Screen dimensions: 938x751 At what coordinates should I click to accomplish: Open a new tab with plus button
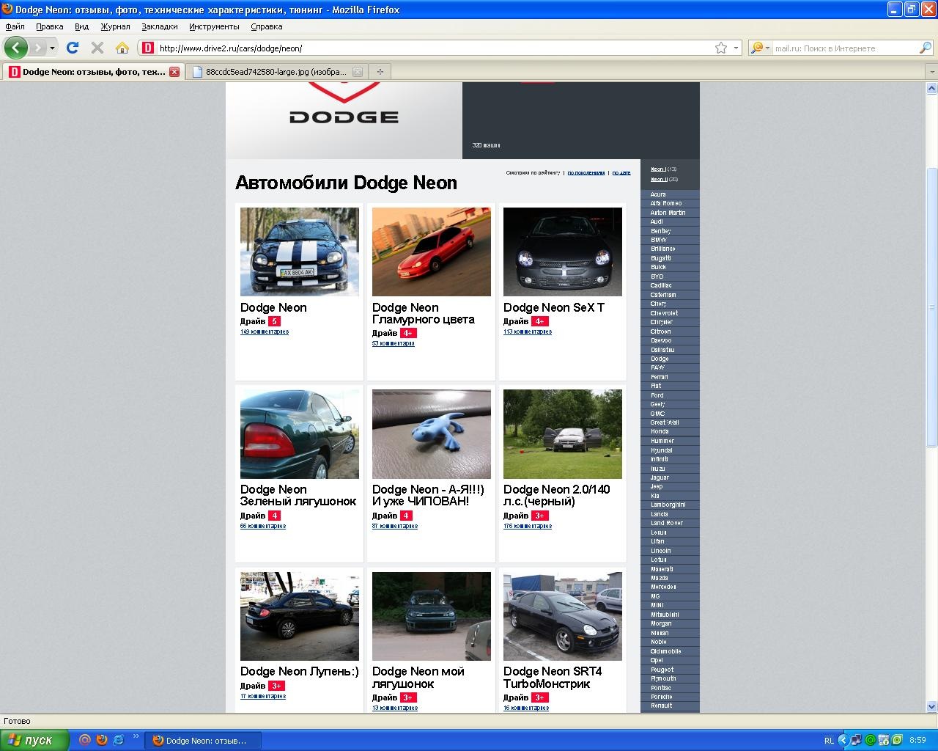point(380,72)
